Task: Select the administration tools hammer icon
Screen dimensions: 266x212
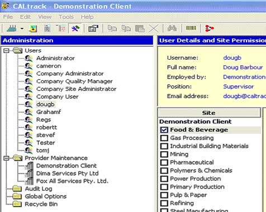Action: 75,28
